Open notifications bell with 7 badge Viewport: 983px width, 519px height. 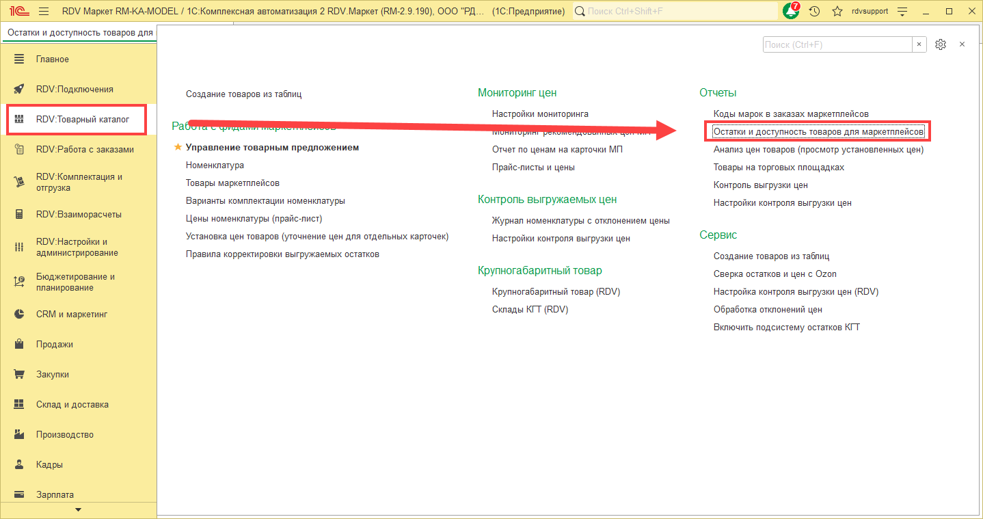[791, 11]
